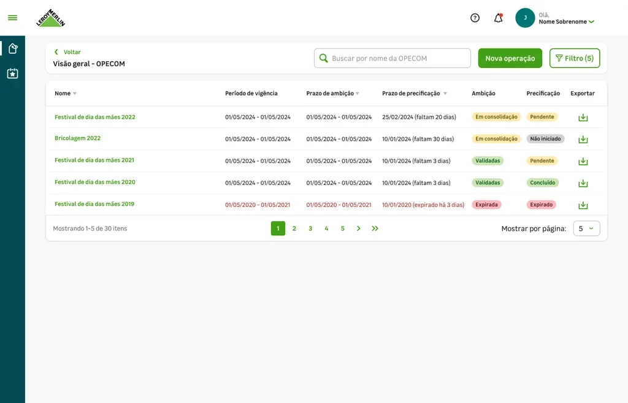The width and height of the screenshot is (628, 403).
Task: Click the Leroy Merlin logo
Action: click(x=50, y=18)
